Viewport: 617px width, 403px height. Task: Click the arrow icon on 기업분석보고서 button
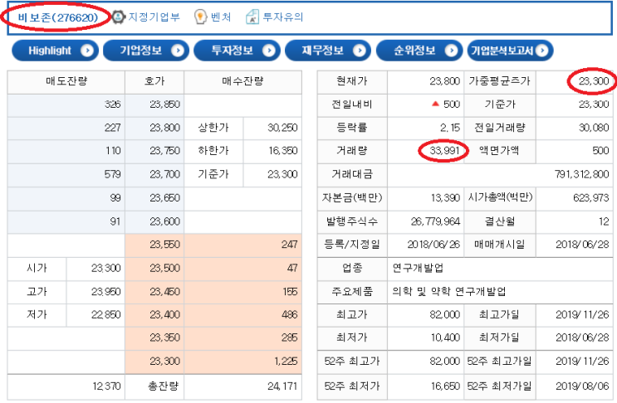[541, 51]
